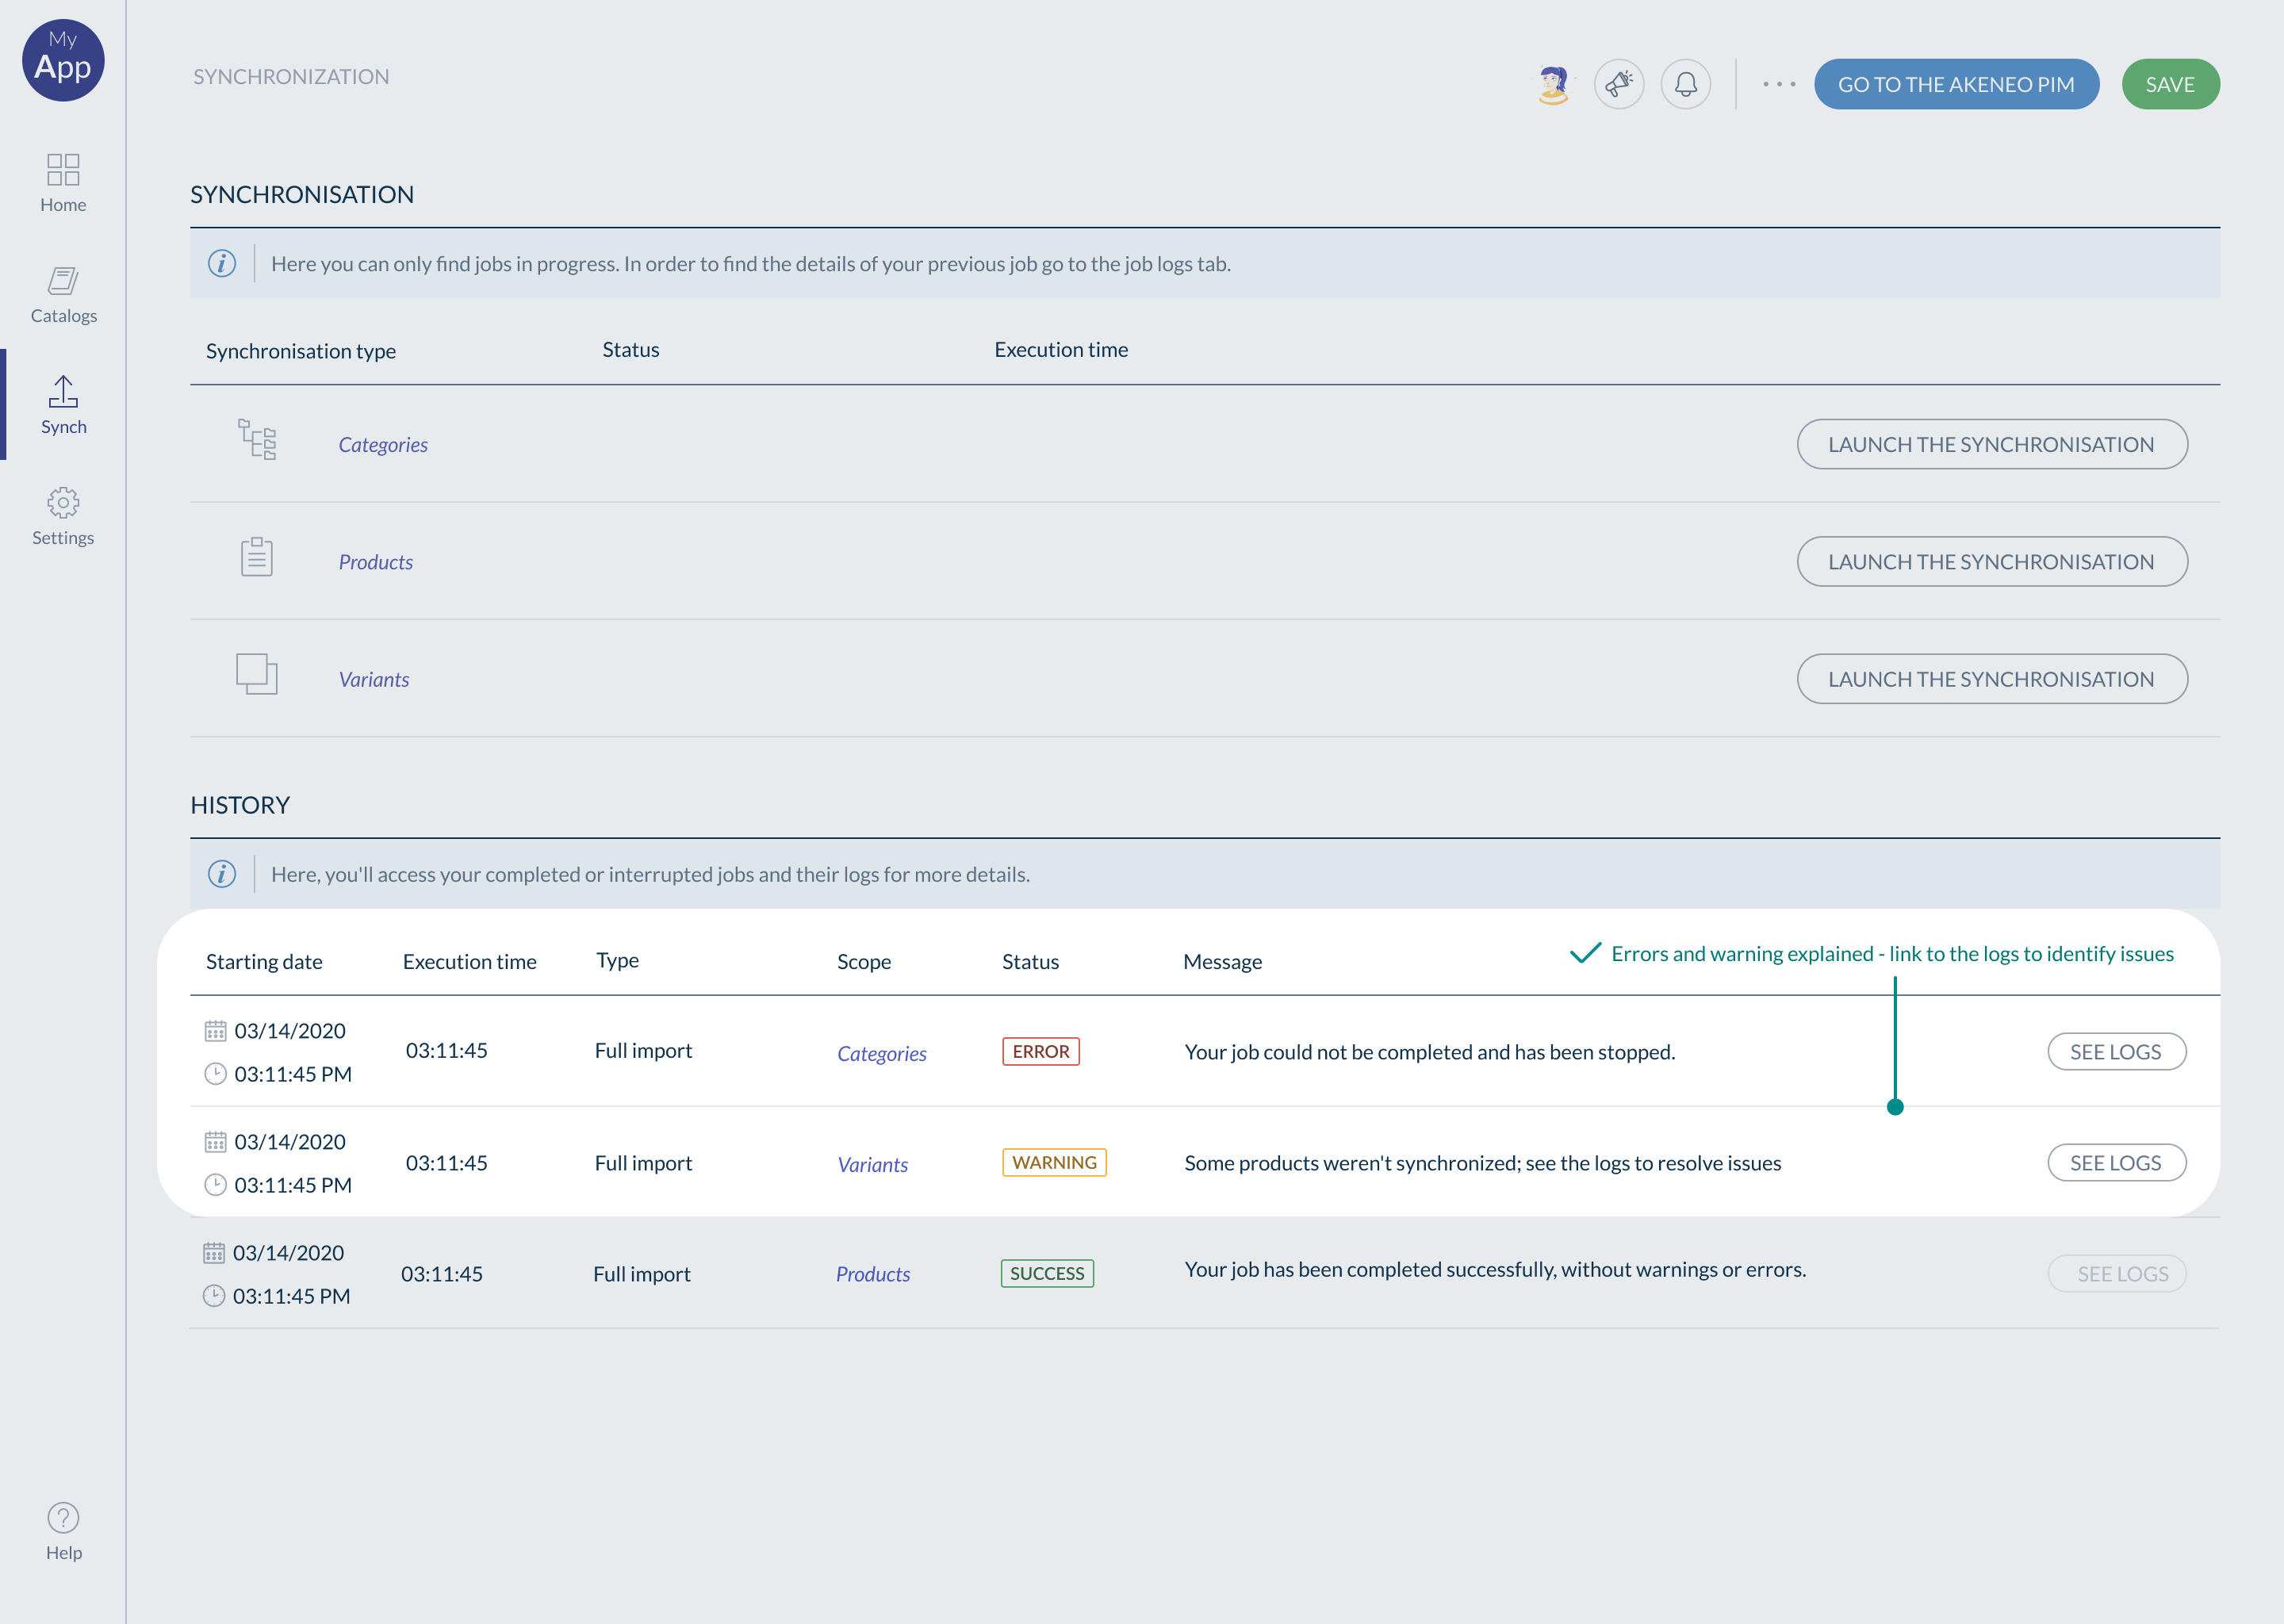Viewport: 2284px width, 1624px height.
Task: Click the My App logo
Action: pos(63,60)
